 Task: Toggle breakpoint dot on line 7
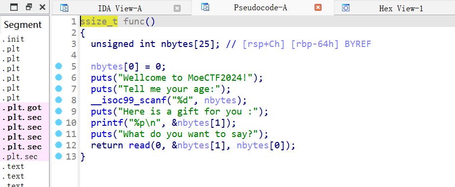click(58, 89)
